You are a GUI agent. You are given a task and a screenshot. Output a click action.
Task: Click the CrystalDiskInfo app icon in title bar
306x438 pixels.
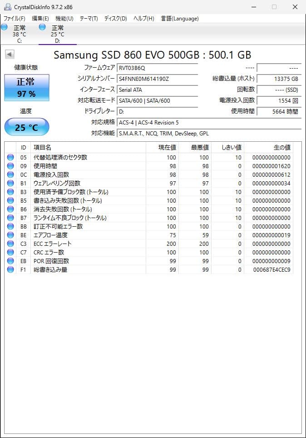[8, 7]
